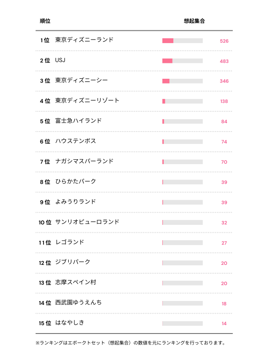The height and width of the screenshot is (352, 264).
Task: Click the 想起集合 column header
Action: pos(194,21)
